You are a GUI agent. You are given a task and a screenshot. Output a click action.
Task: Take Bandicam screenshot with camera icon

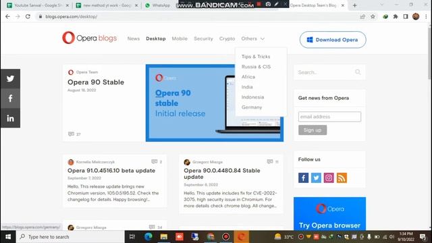coord(268,4)
